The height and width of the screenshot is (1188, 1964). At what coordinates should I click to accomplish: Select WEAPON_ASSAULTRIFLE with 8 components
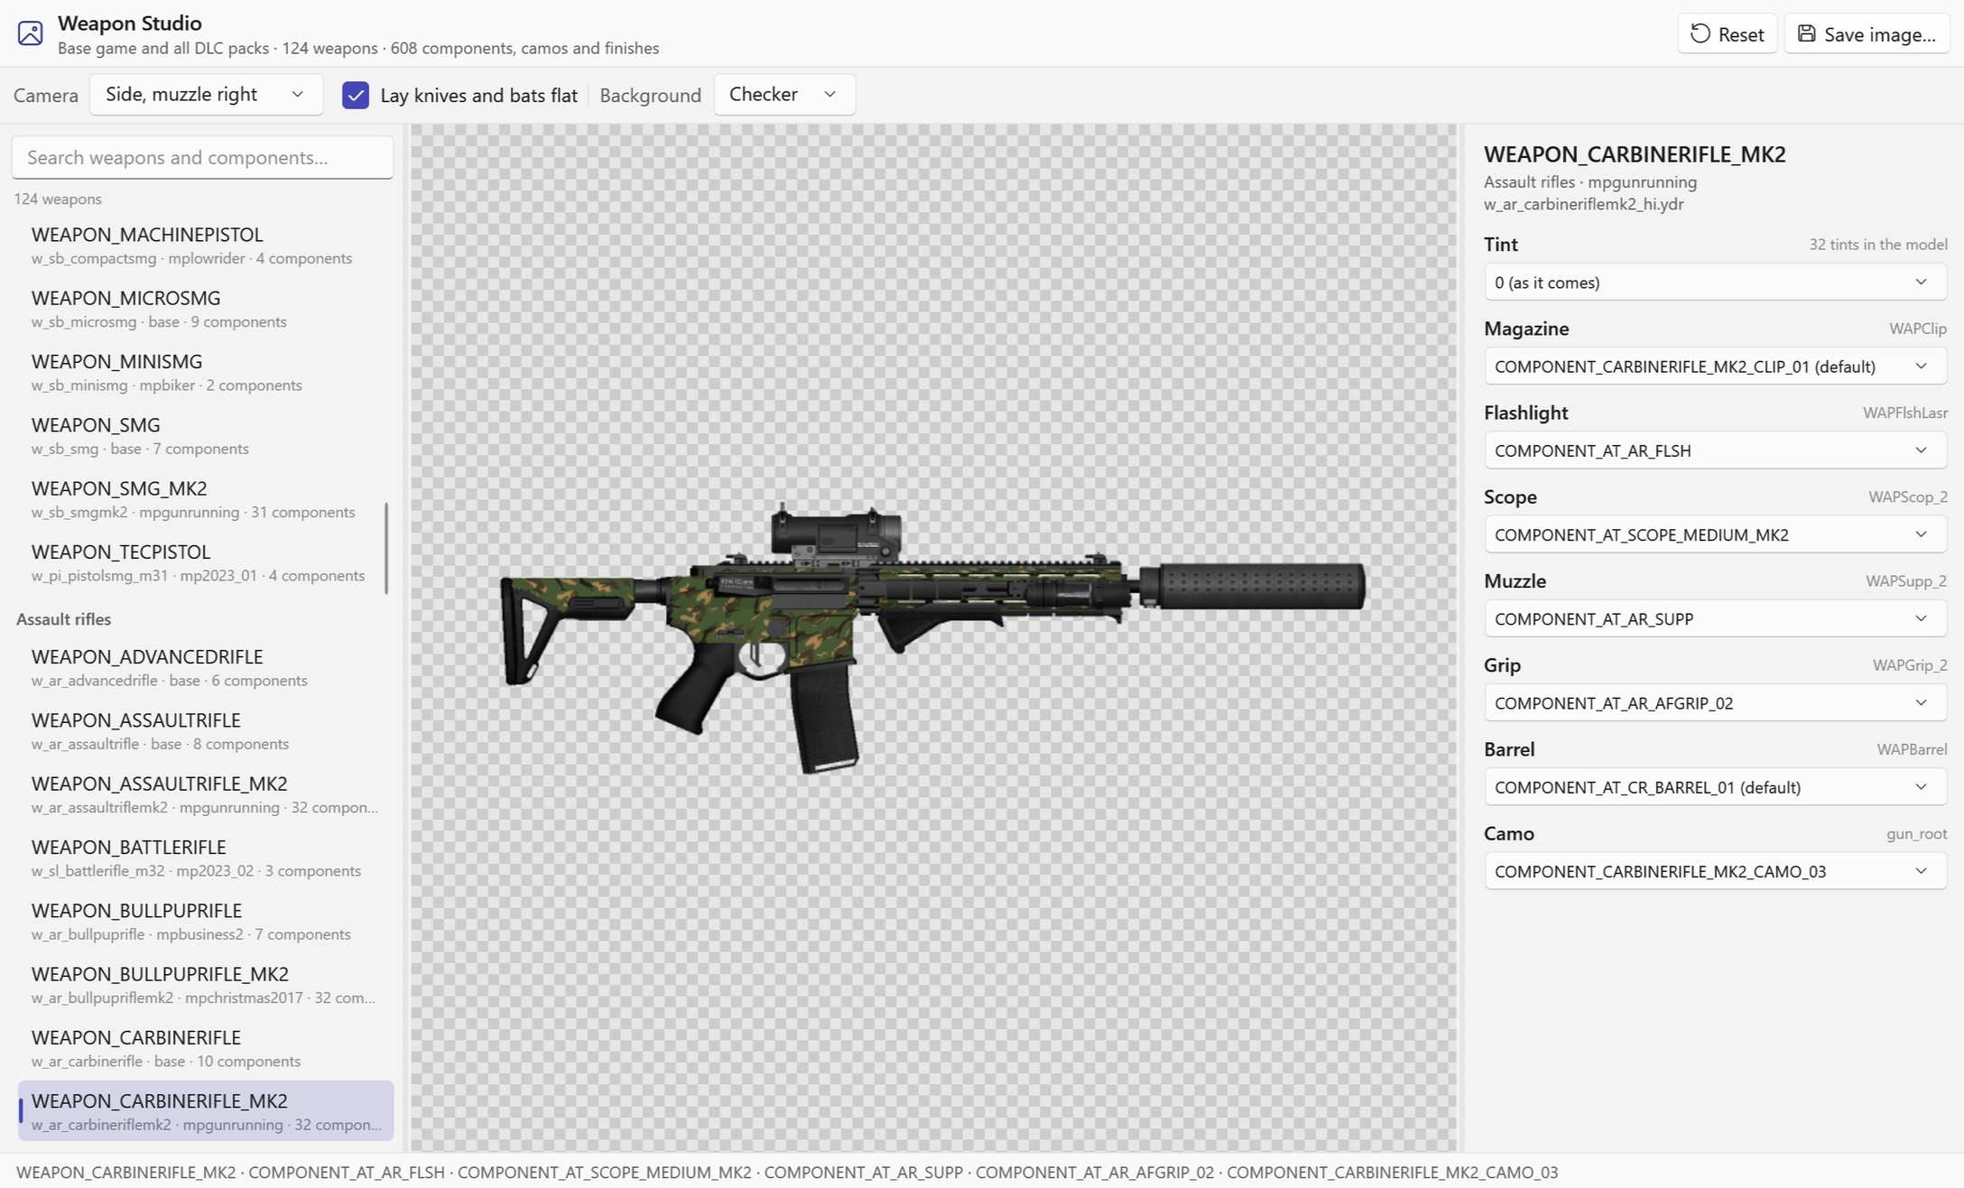coord(206,731)
